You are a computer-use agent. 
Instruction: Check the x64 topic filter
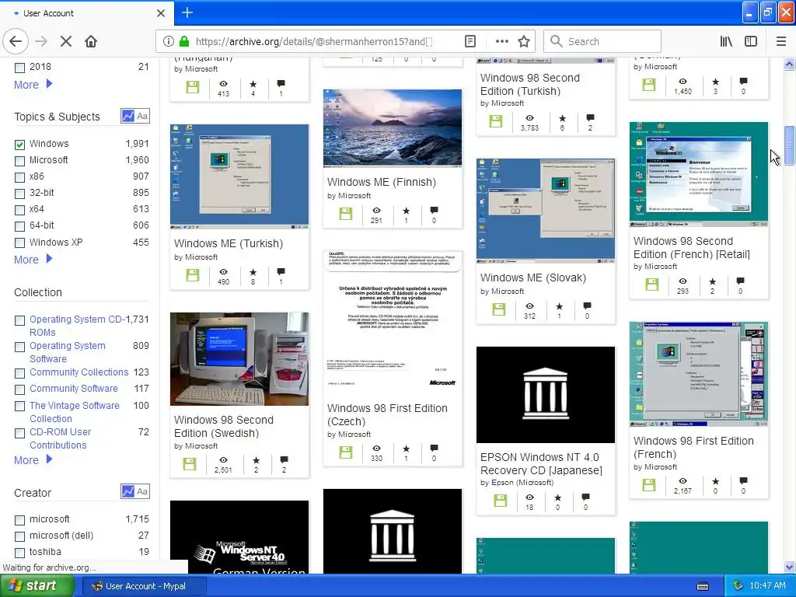coord(19,210)
